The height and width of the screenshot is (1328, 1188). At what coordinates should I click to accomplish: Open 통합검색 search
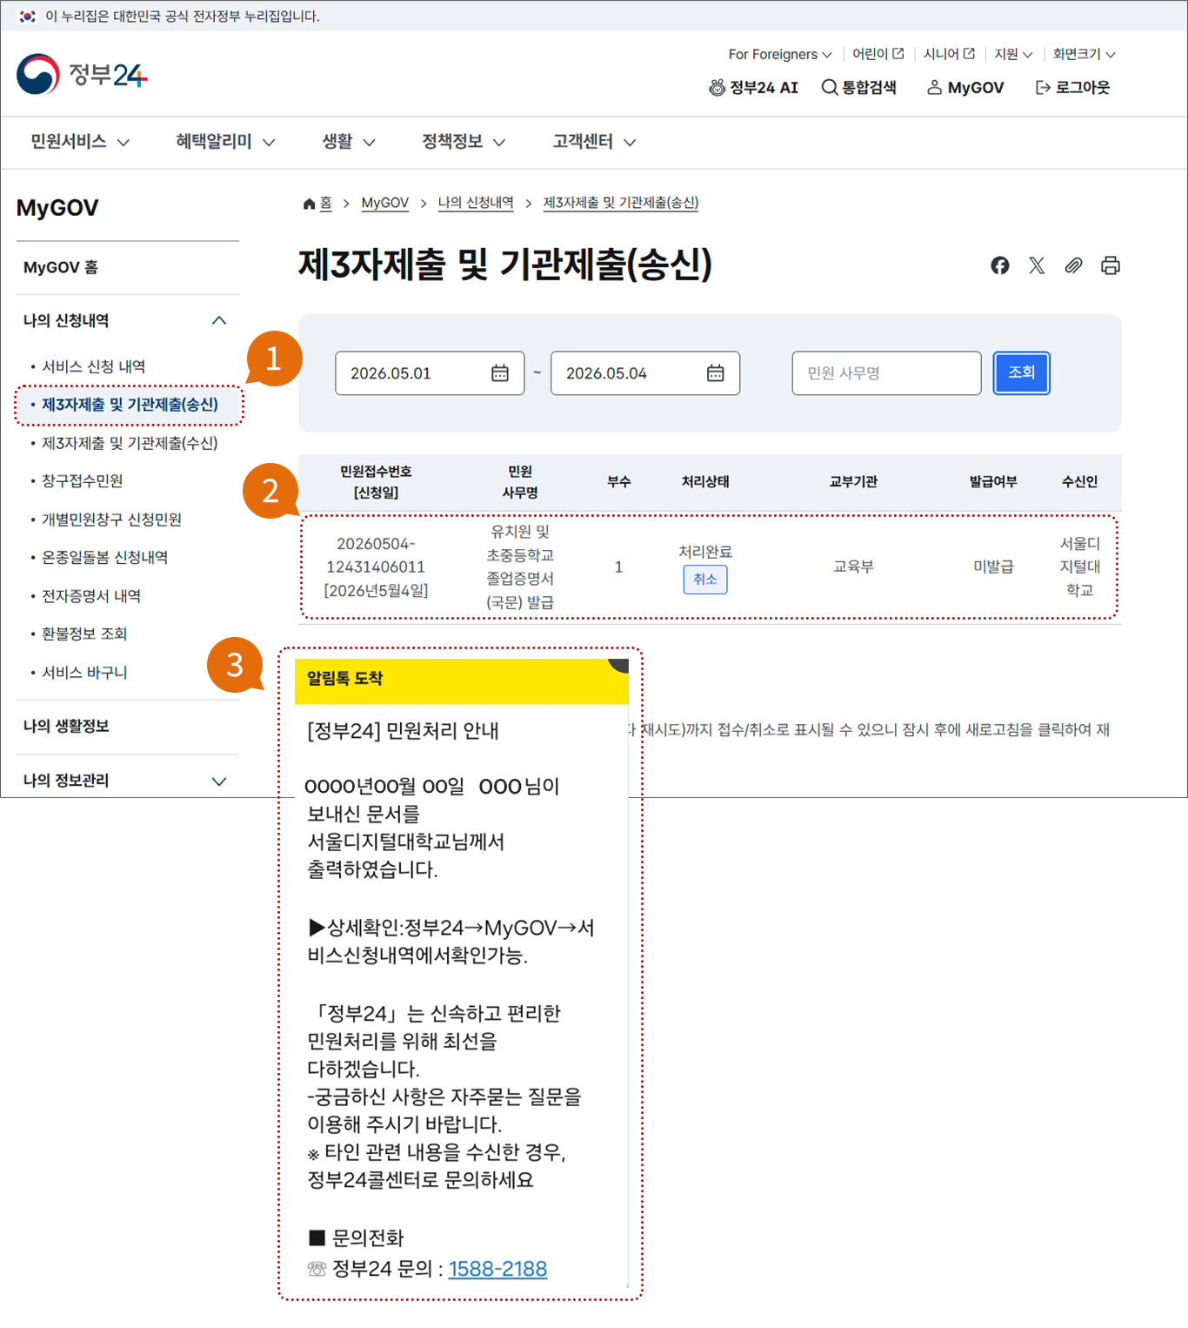click(859, 88)
